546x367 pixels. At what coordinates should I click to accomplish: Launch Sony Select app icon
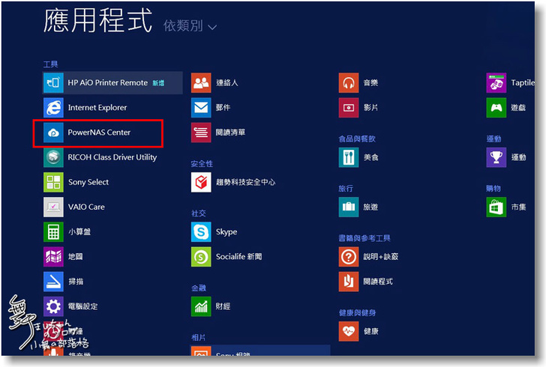(x=53, y=182)
